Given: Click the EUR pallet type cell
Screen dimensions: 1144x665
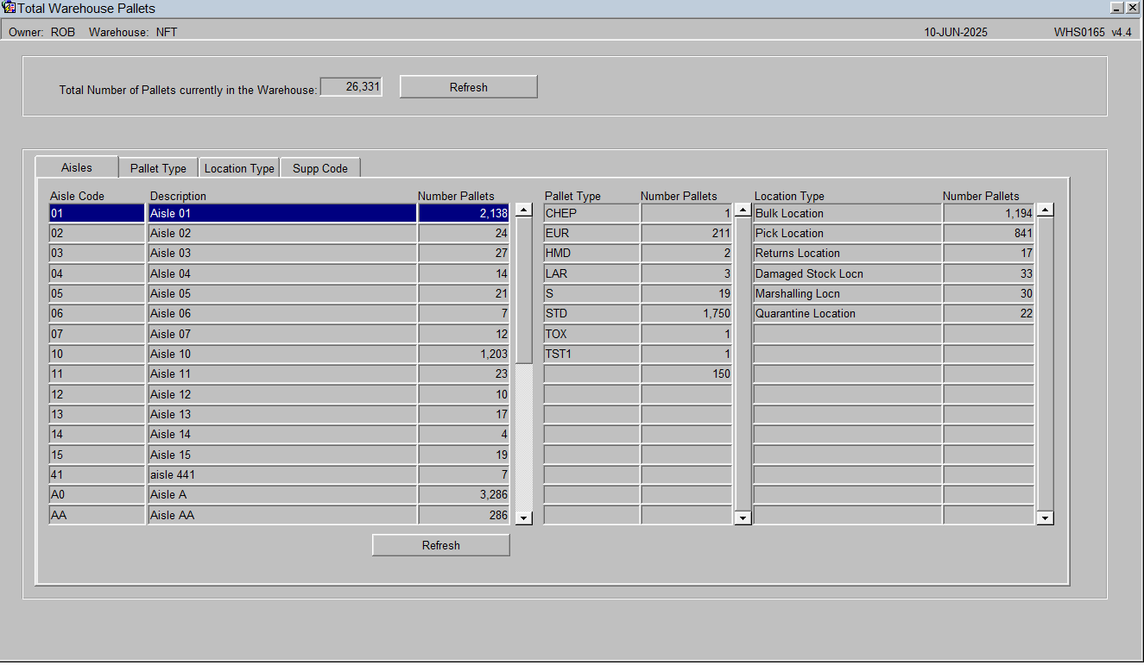Looking at the screenshot, I should click(591, 233).
